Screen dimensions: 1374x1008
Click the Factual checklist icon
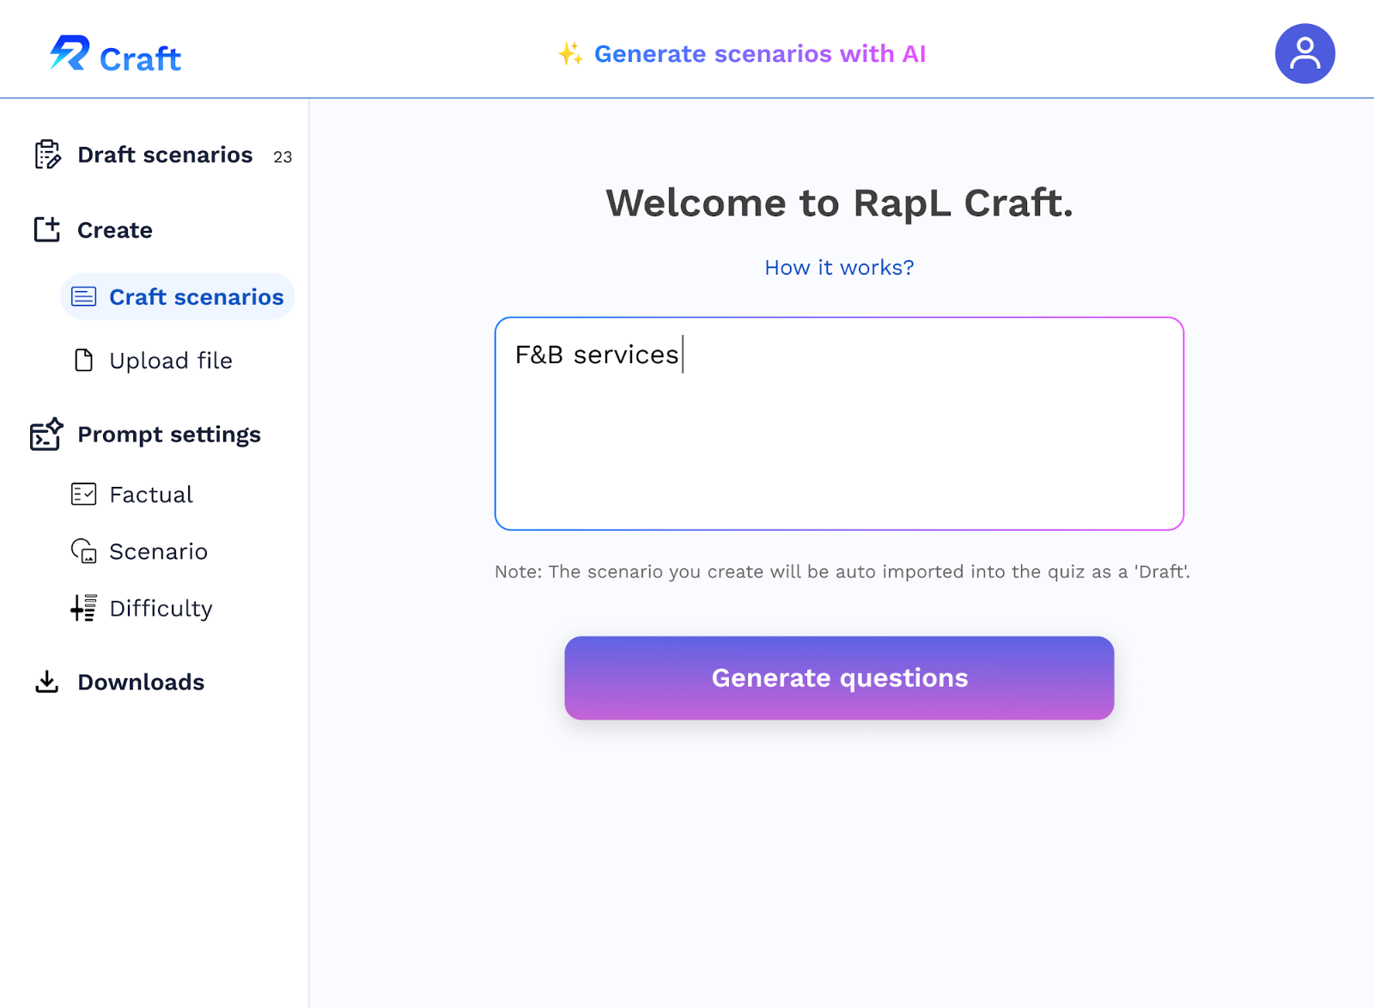pyautogui.click(x=84, y=494)
